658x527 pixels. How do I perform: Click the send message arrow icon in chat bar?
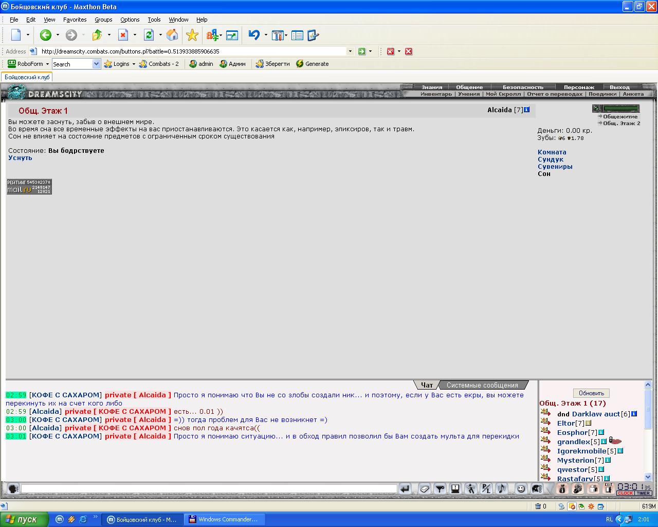pyautogui.click(x=405, y=489)
